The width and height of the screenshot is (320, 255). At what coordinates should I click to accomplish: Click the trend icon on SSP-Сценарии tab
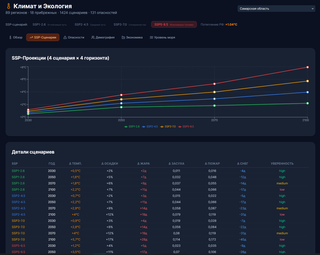(x=31, y=37)
